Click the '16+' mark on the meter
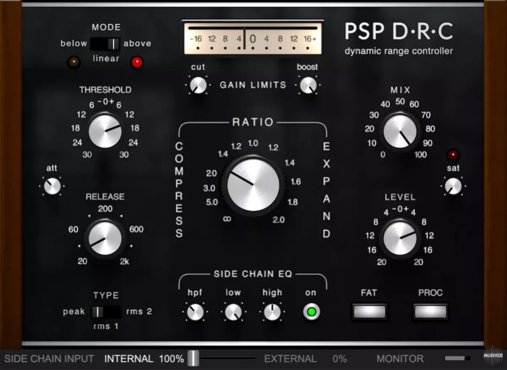Image resolution: width=507 pixels, height=370 pixels. [310, 39]
